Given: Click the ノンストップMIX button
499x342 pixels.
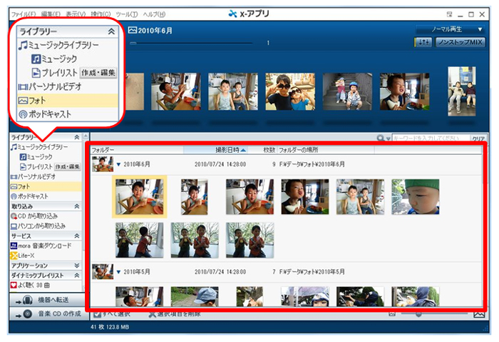Looking at the screenshot, I should [460, 43].
